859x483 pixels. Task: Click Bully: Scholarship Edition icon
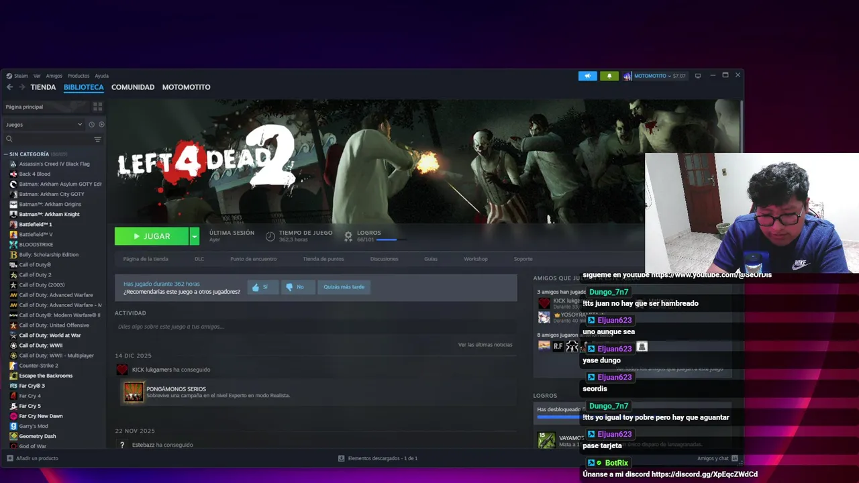click(x=13, y=254)
